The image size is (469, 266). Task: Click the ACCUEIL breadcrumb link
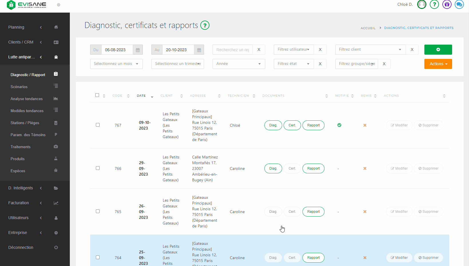pyautogui.click(x=368, y=28)
